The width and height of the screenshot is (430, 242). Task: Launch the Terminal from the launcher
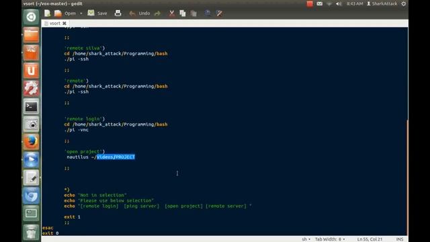[x=31, y=106]
